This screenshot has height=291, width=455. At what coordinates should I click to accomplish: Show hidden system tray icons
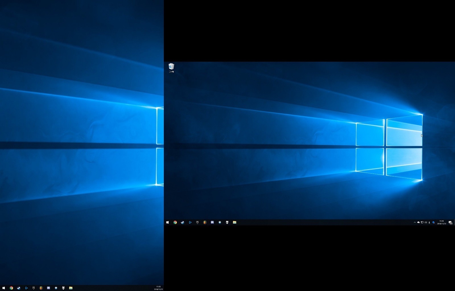[415, 223]
